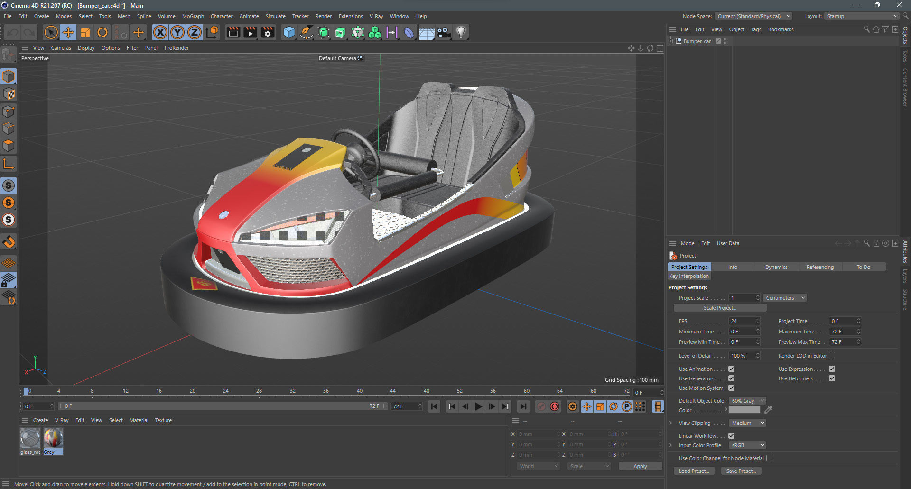The width and height of the screenshot is (911, 489).
Task: Click Render to Picture Viewer icon
Action: click(x=250, y=32)
